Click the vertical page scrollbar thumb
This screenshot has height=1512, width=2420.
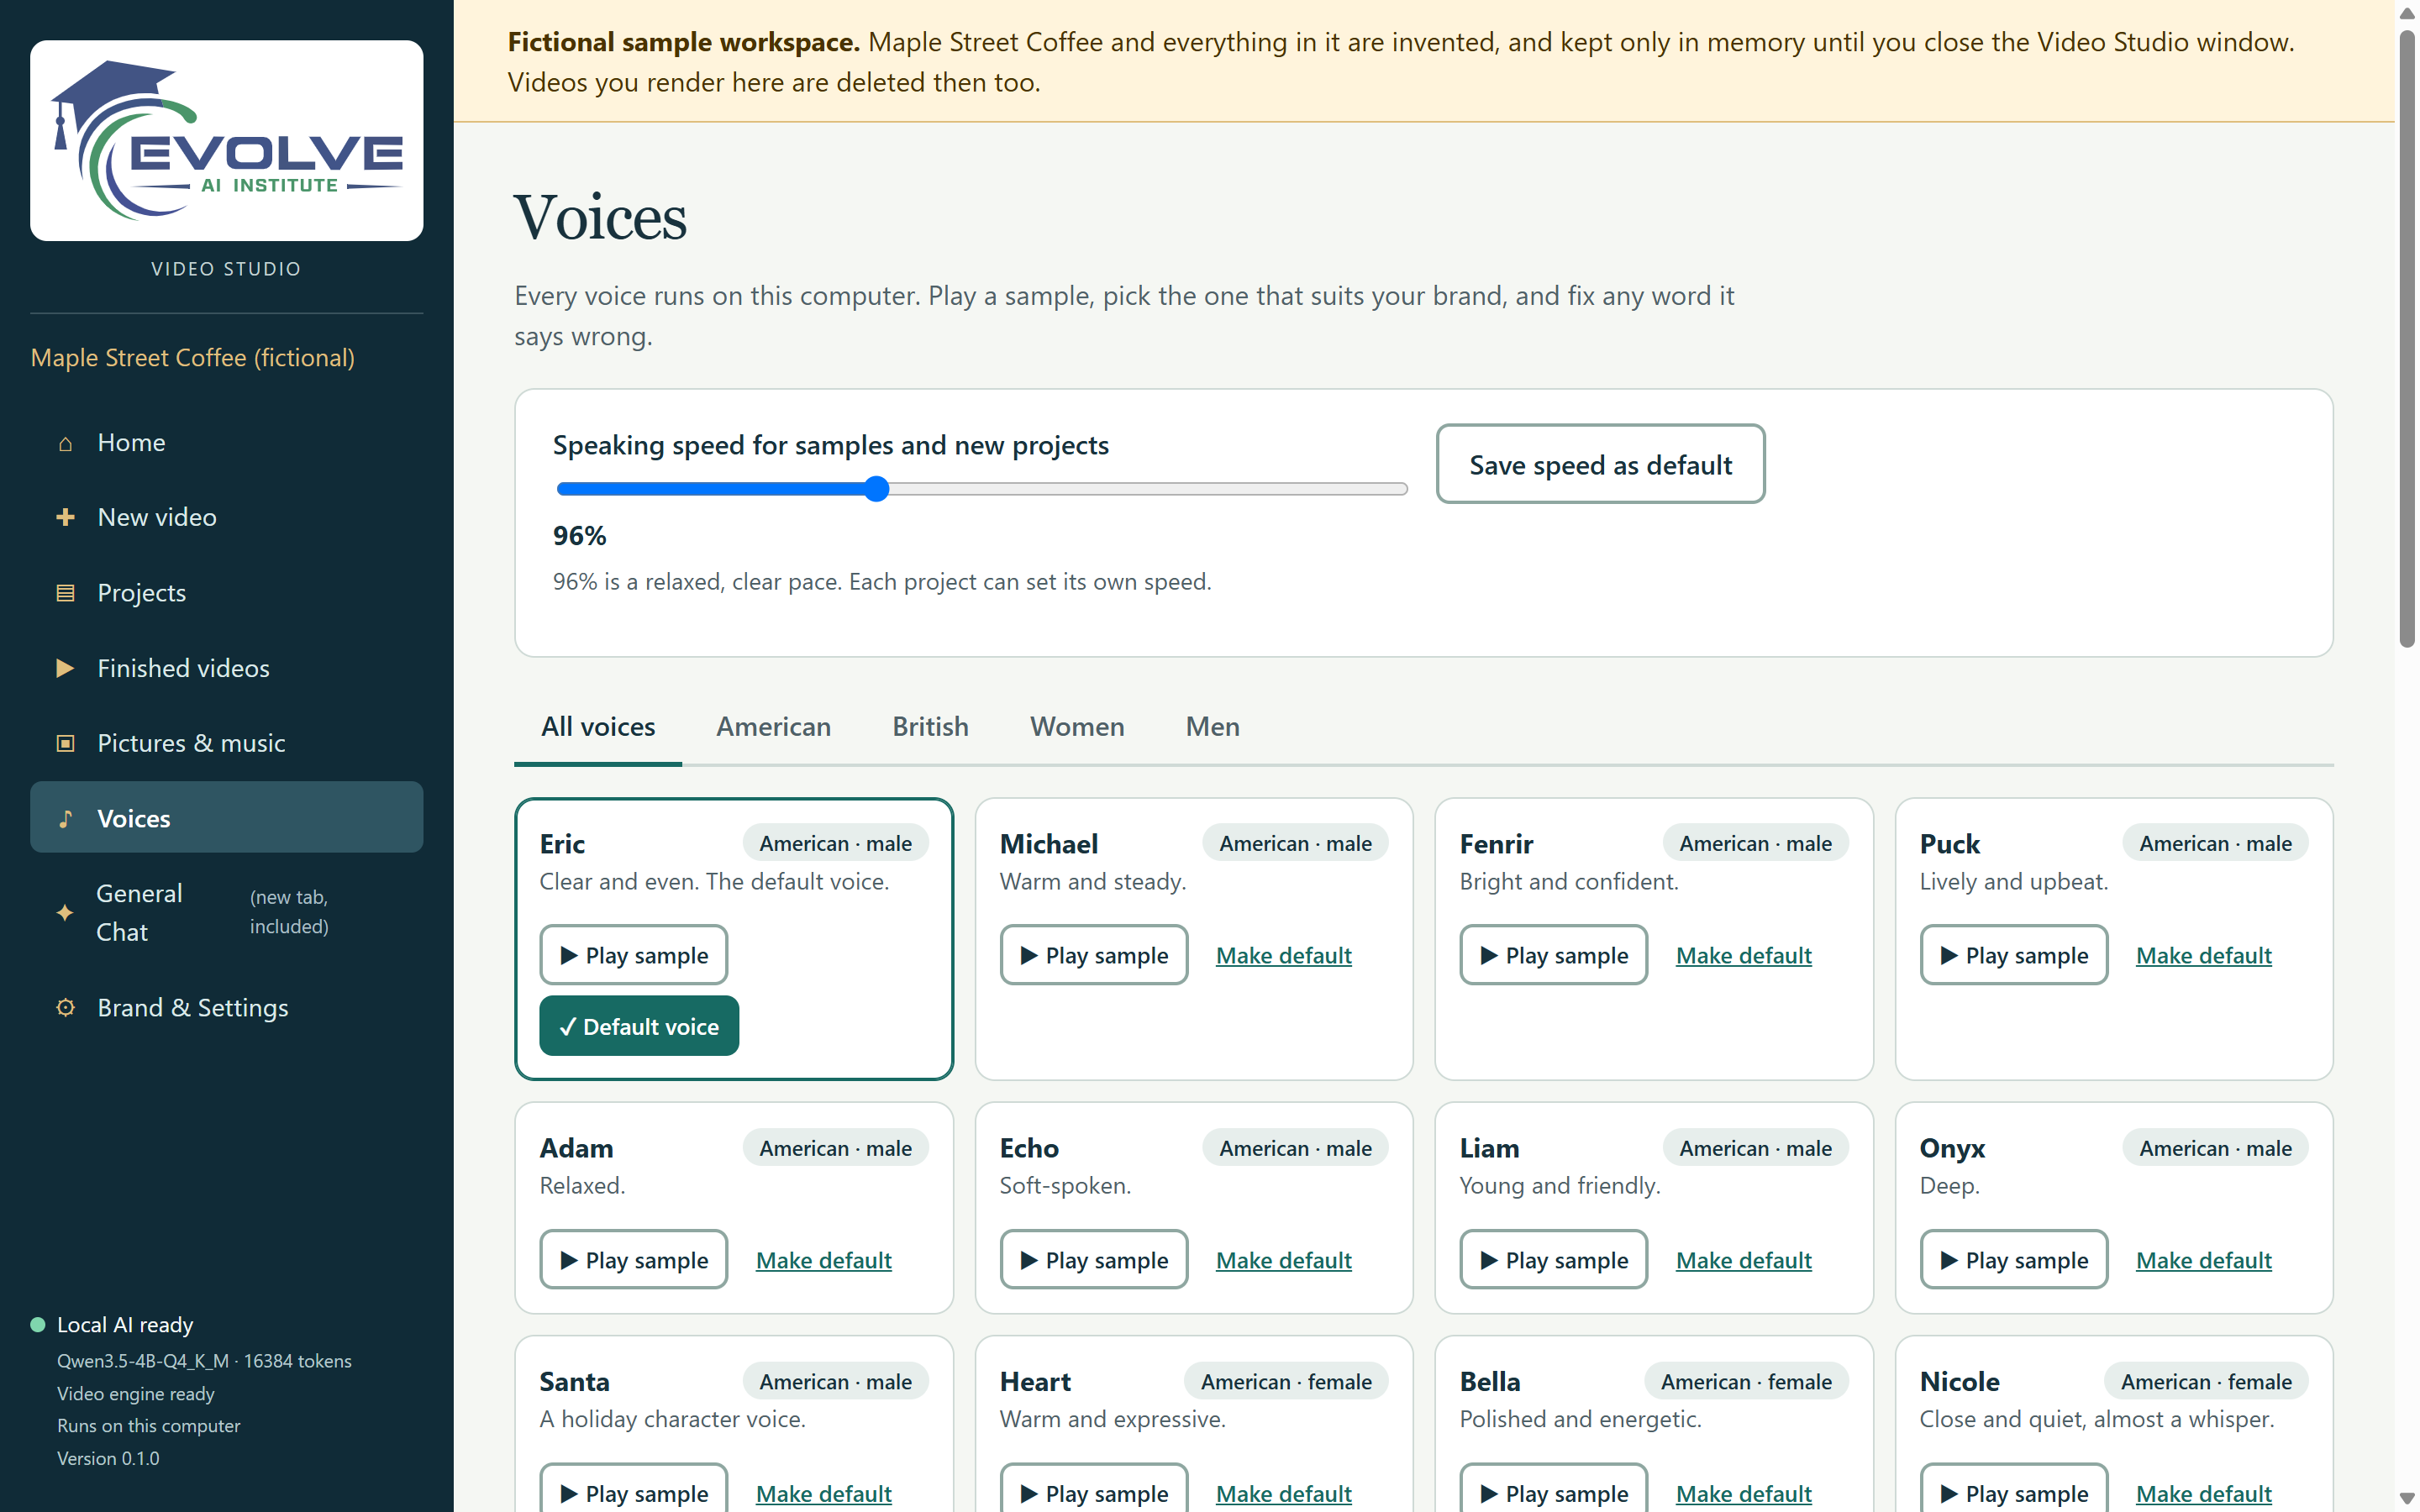[x=2407, y=340]
